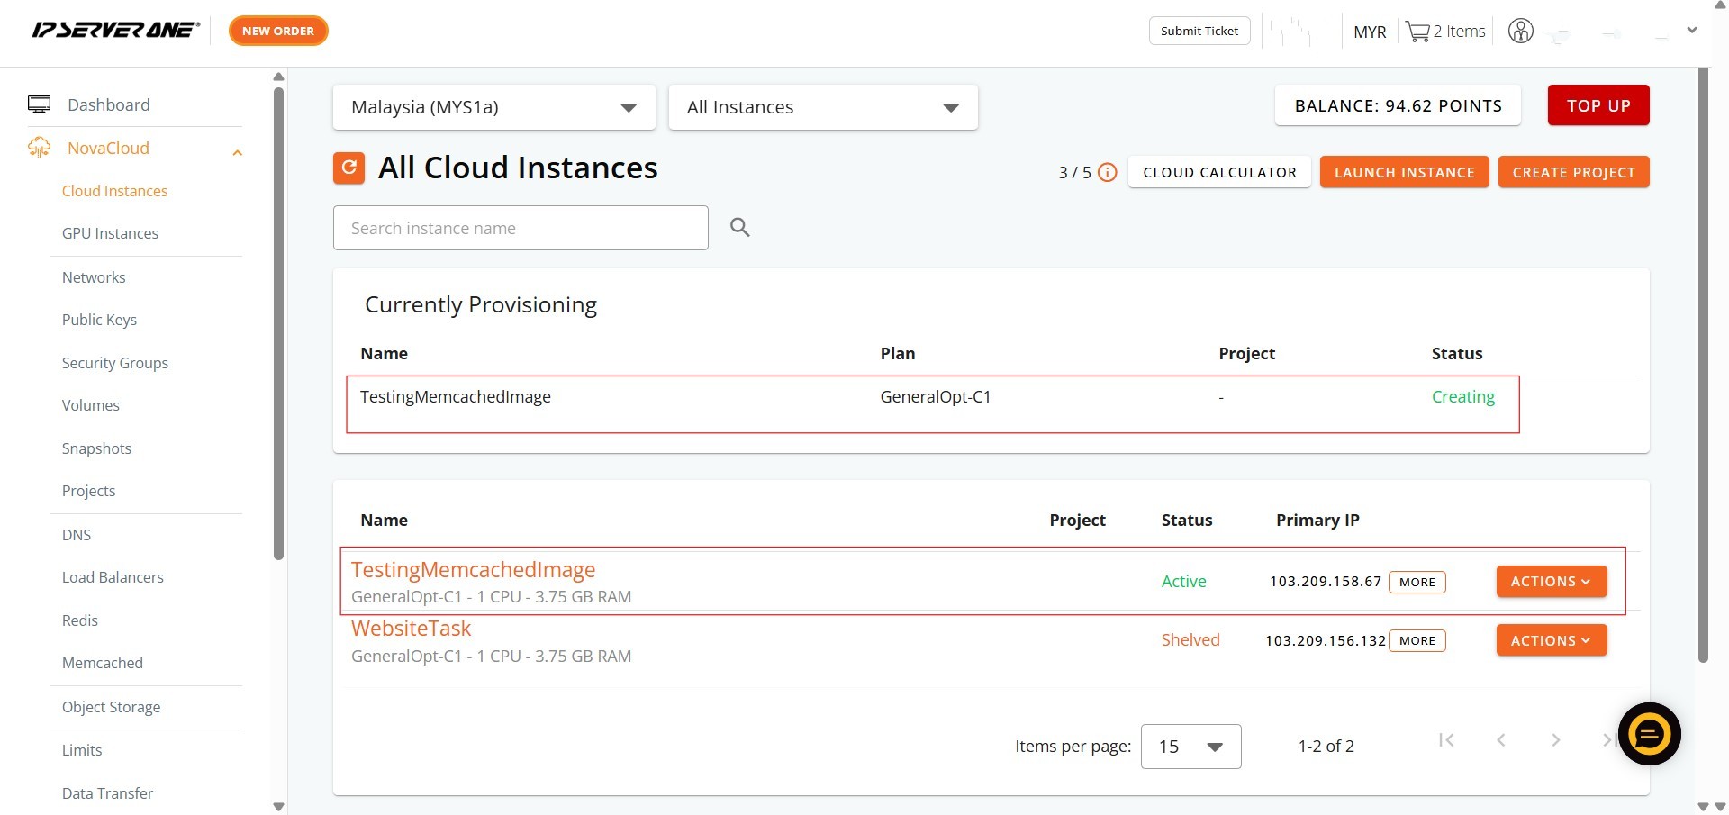Image resolution: width=1729 pixels, height=815 pixels.
Task: Go to next page of instances
Action: coord(1555,740)
